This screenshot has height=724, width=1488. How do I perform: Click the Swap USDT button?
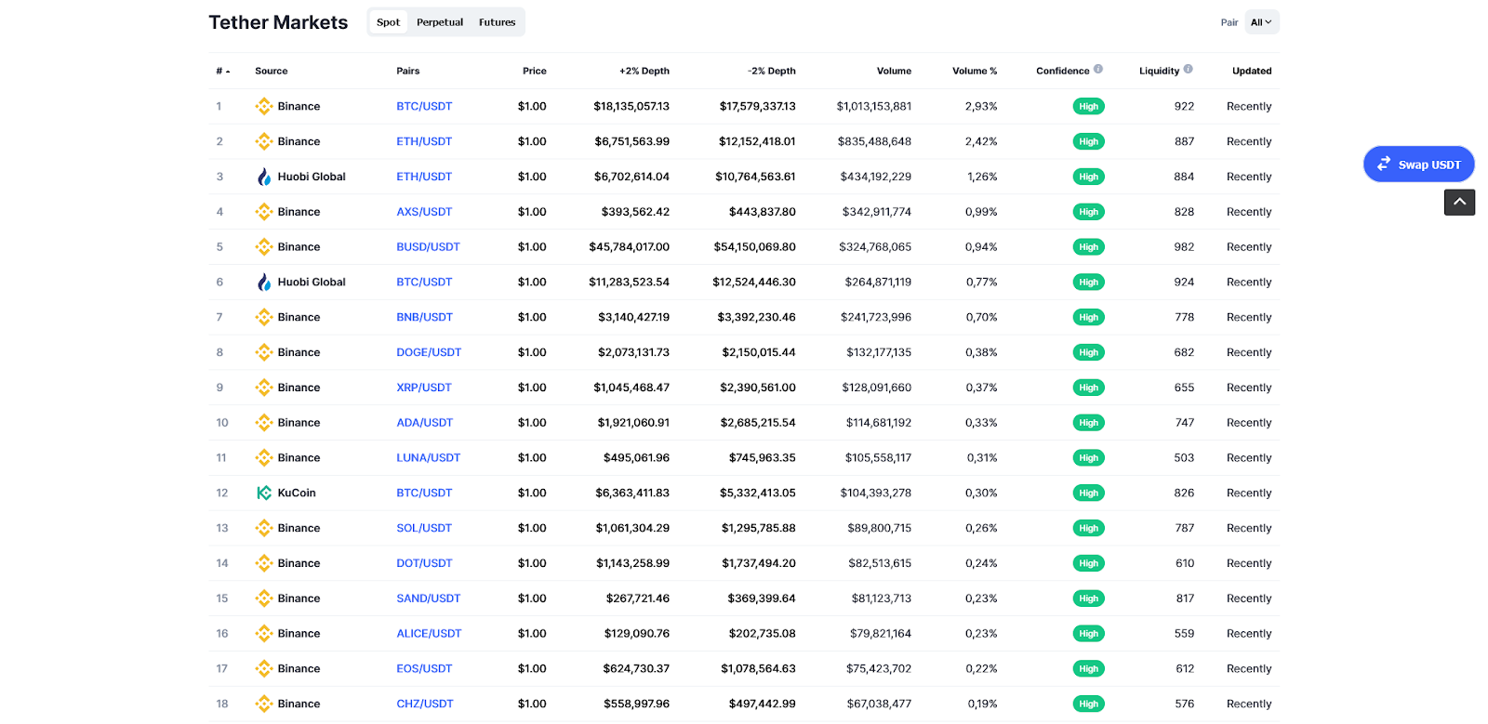1419,165
